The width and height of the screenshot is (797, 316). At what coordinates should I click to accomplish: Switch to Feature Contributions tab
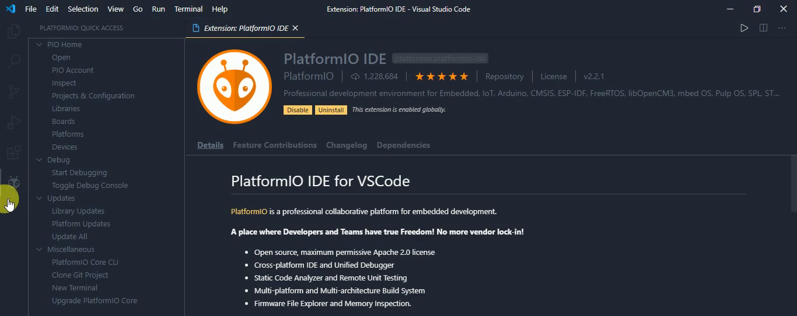point(275,145)
